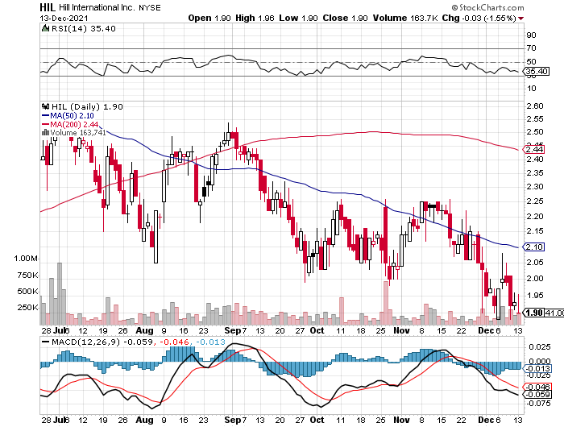The width and height of the screenshot is (564, 427).
Task: Click the 1.90 last price tag
Action: coord(534,313)
